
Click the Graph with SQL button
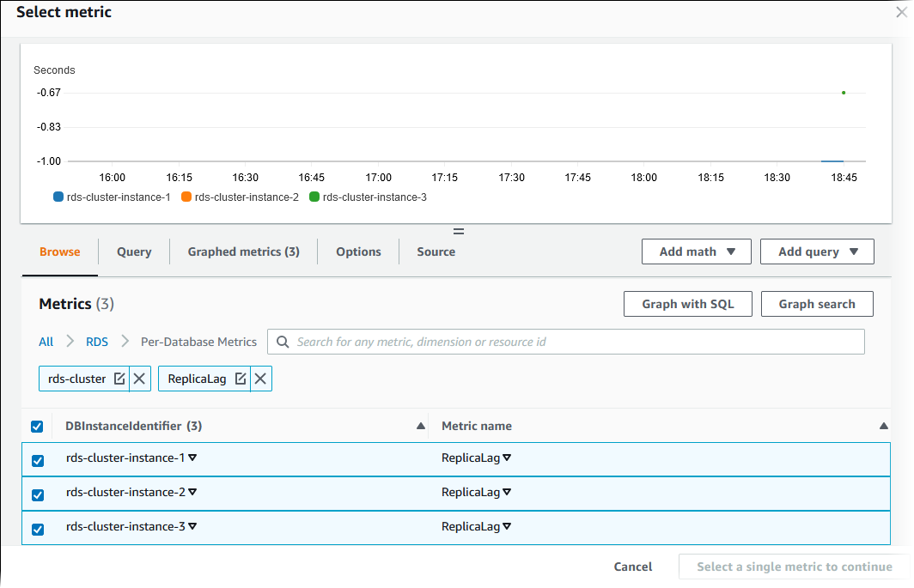click(687, 303)
